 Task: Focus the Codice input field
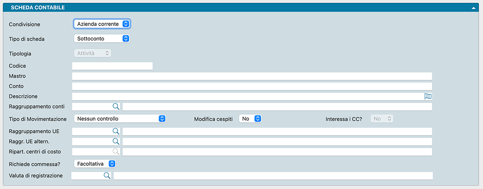(x=112, y=66)
